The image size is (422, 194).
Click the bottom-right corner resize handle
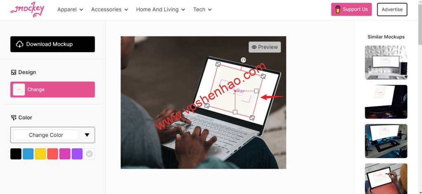(x=252, y=118)
